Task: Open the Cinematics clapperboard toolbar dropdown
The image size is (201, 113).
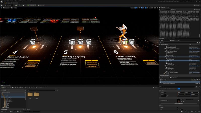Action: click(24, 5)
